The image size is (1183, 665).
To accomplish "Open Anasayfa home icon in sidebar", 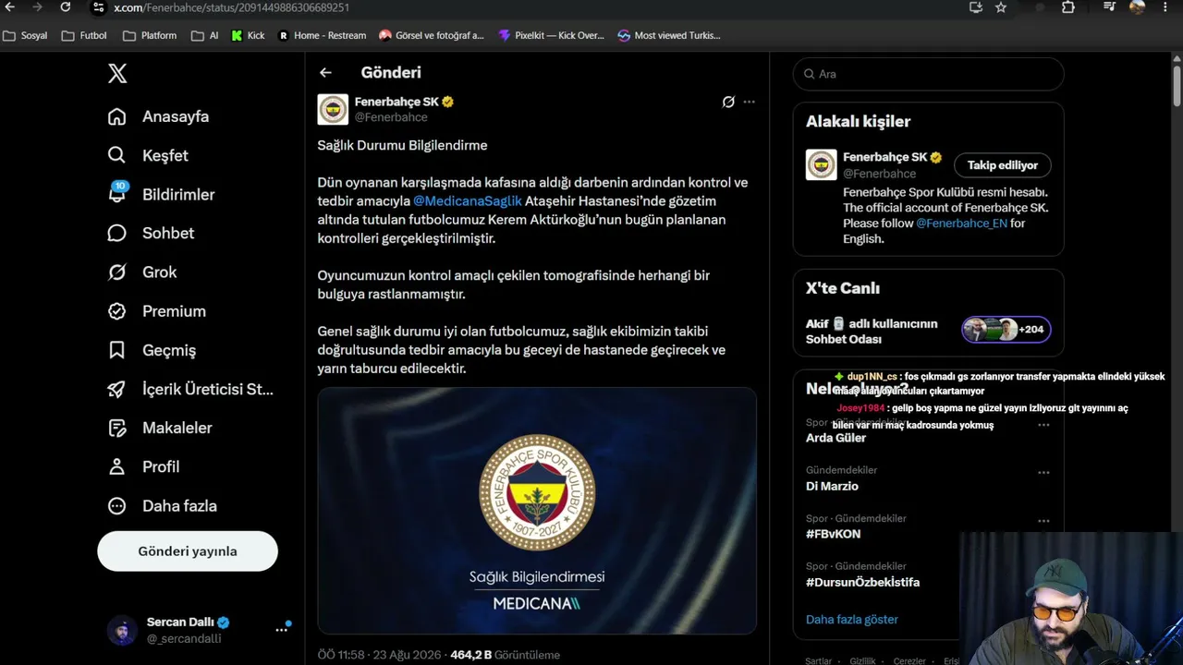I will 116,116.
